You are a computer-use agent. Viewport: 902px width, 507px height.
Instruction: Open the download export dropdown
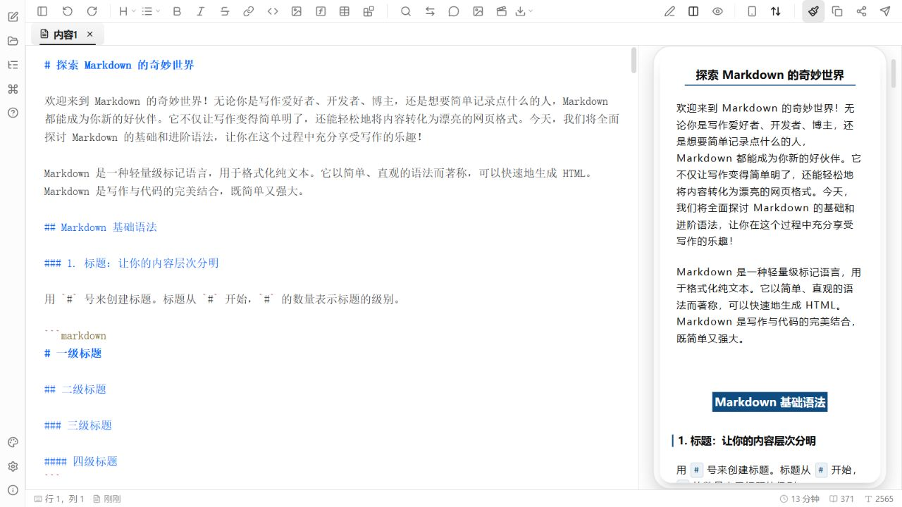pyautogui.click(x=524, y=11)
